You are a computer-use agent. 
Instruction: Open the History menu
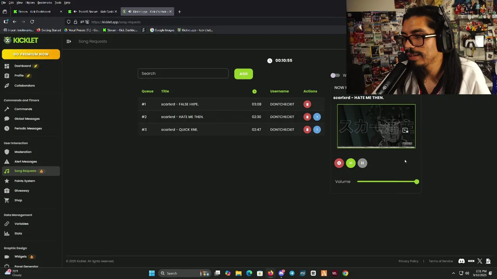(30, 3)
